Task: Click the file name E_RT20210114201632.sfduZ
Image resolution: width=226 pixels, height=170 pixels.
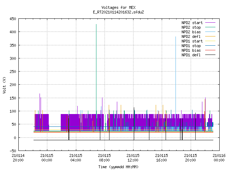Action: point(118,12)
